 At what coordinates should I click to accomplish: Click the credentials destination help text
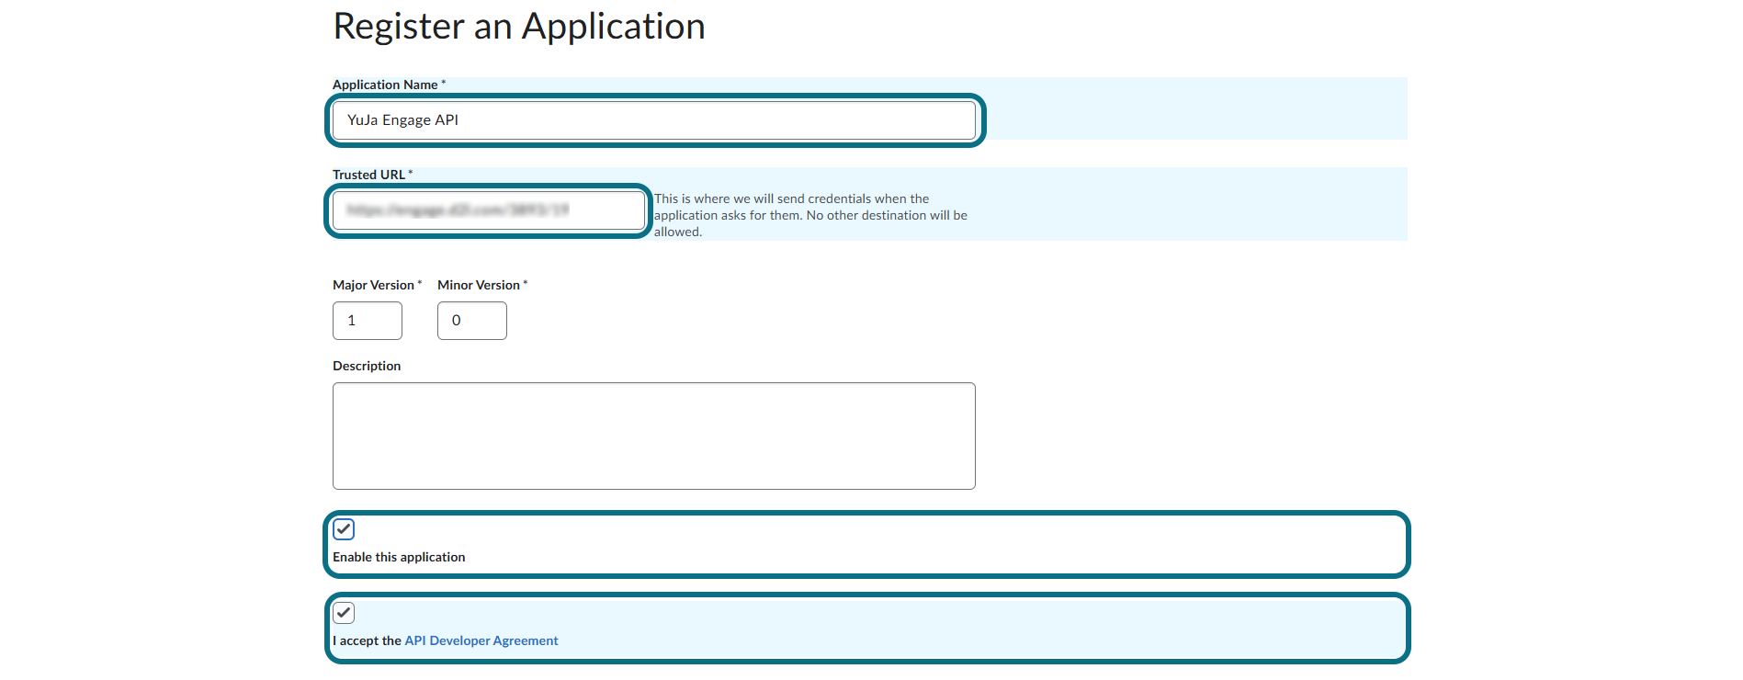[810, 215]
